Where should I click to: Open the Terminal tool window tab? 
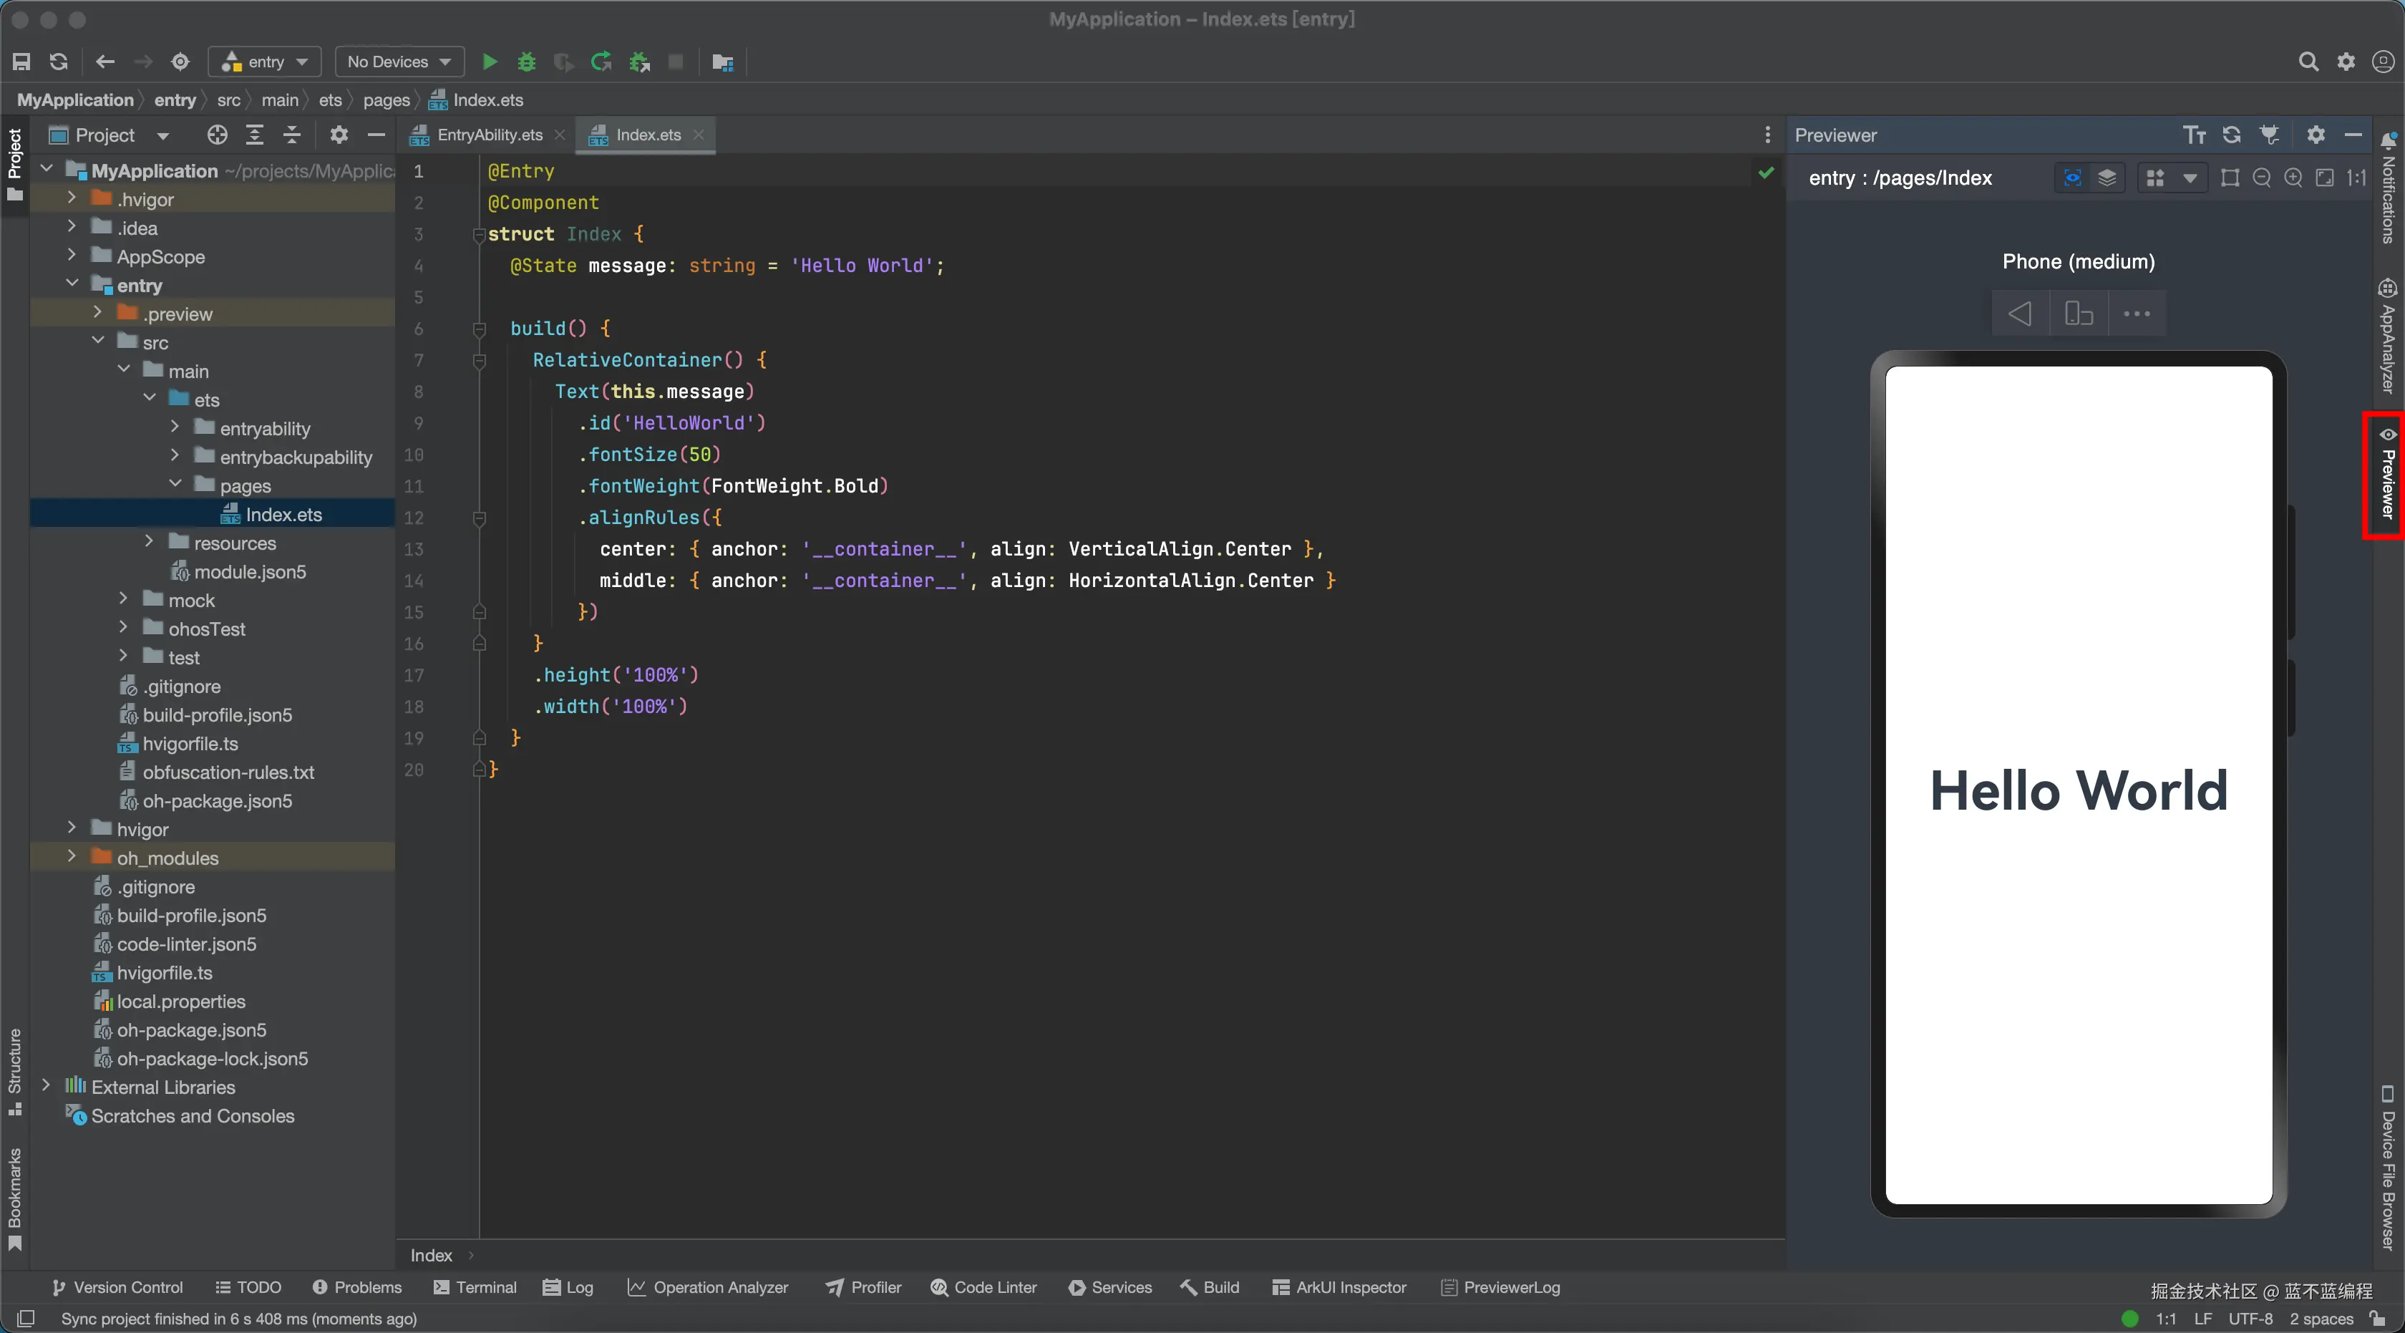(475, 1287)
